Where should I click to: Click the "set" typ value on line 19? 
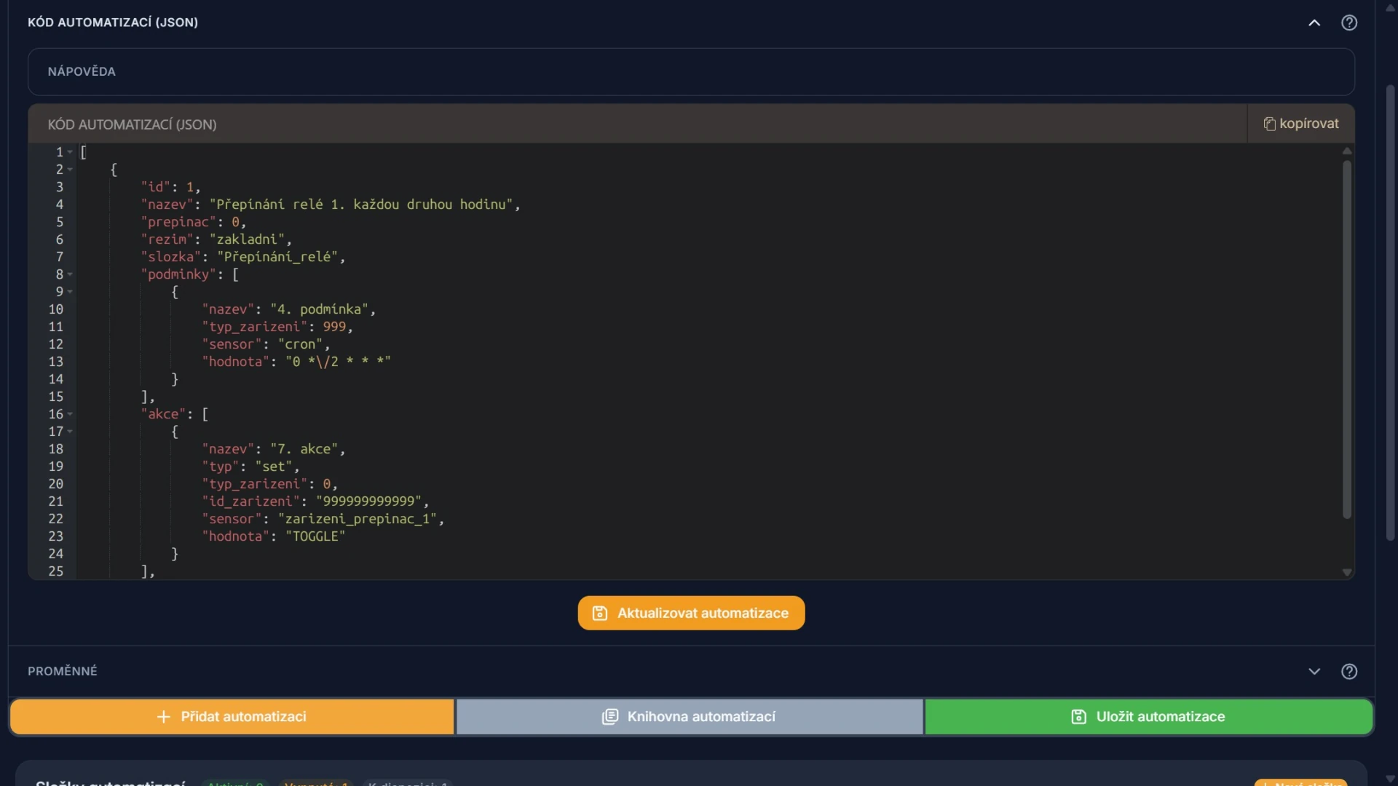(x=273, y=467)
